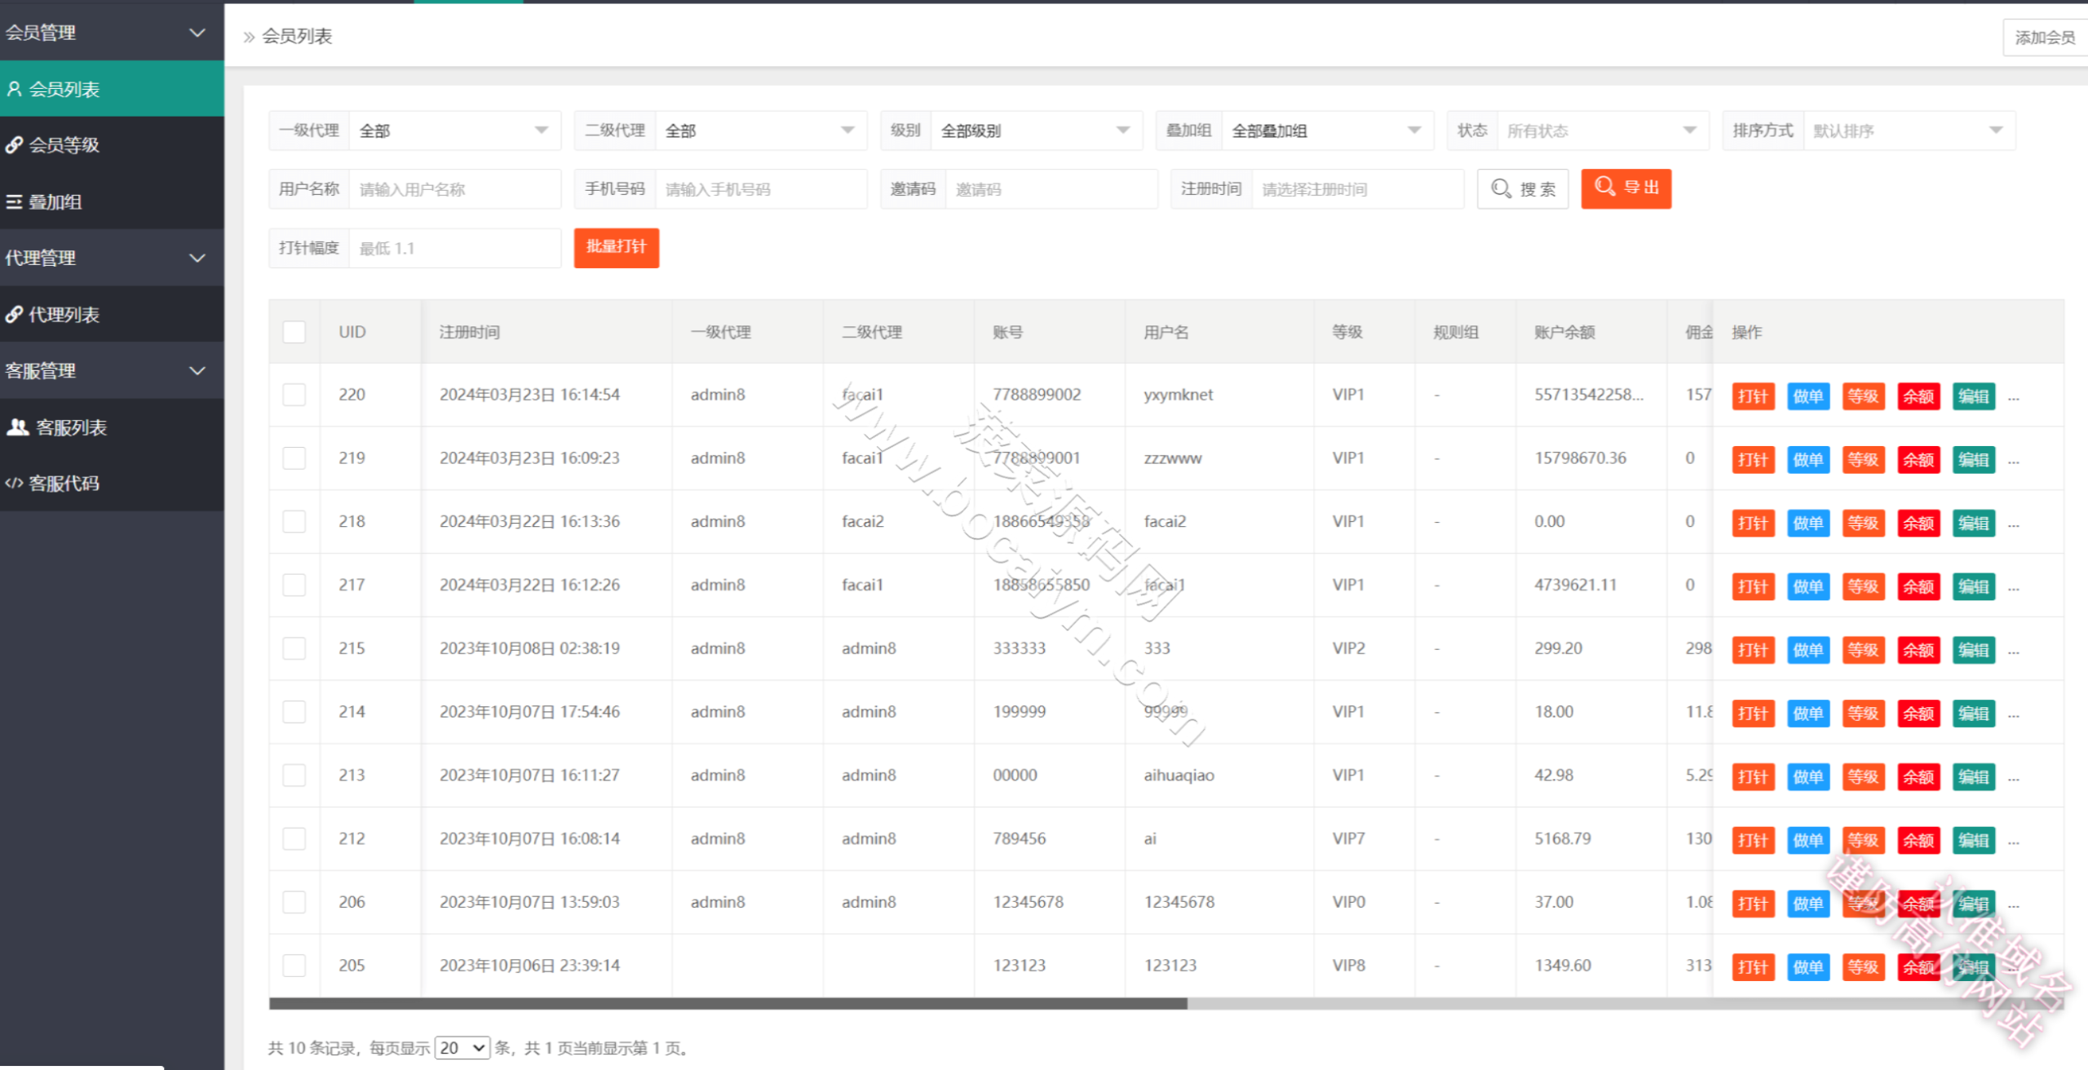
Task: Open 叠加组 in the sidebar
Action: (x=112, y=201)
